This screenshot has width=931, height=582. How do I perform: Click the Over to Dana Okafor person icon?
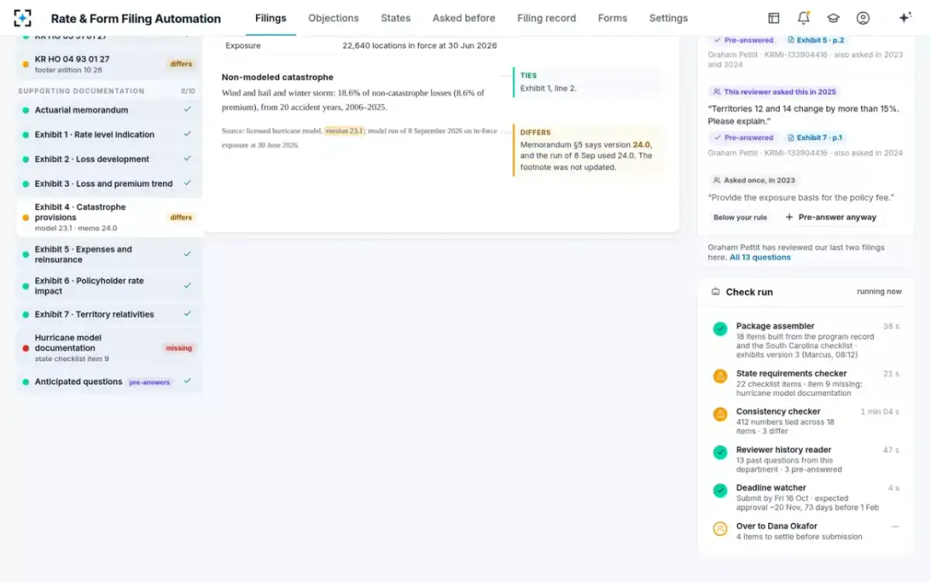click(x=720, y=528)
